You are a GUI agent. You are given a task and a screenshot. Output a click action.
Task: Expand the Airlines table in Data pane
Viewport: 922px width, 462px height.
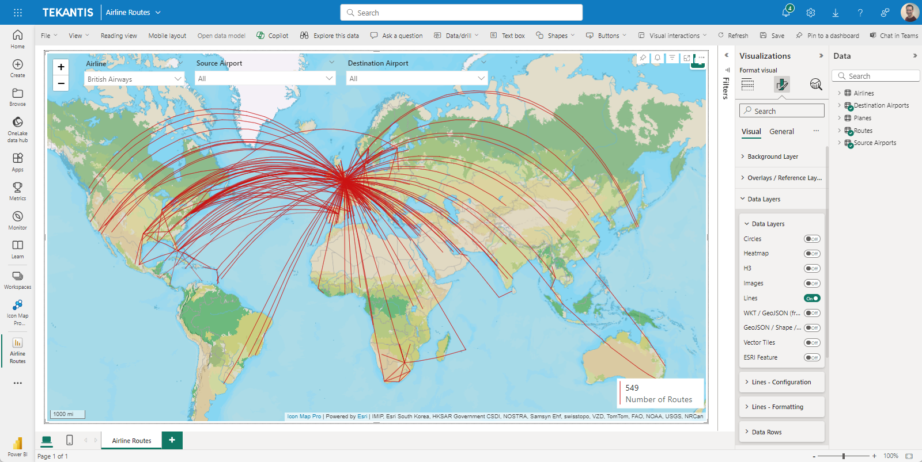pos(839,93)
